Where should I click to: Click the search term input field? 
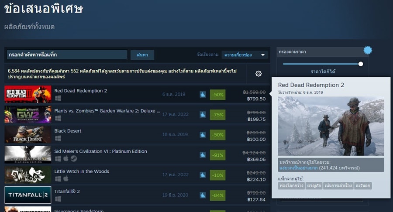pyautogui.click(x=67, y=55)
